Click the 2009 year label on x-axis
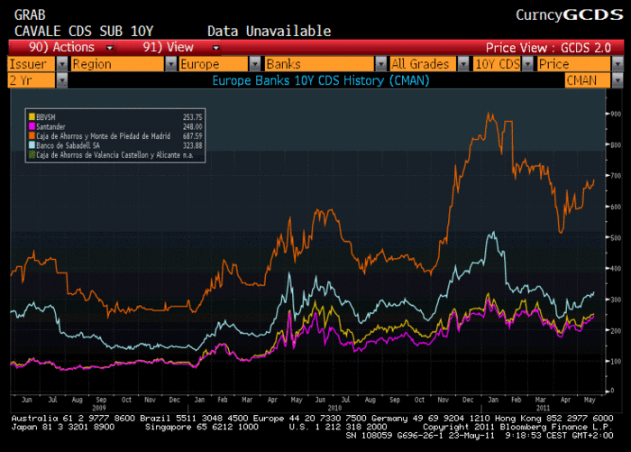Viewport: 631px width, 452px height. tap(99, 408)
